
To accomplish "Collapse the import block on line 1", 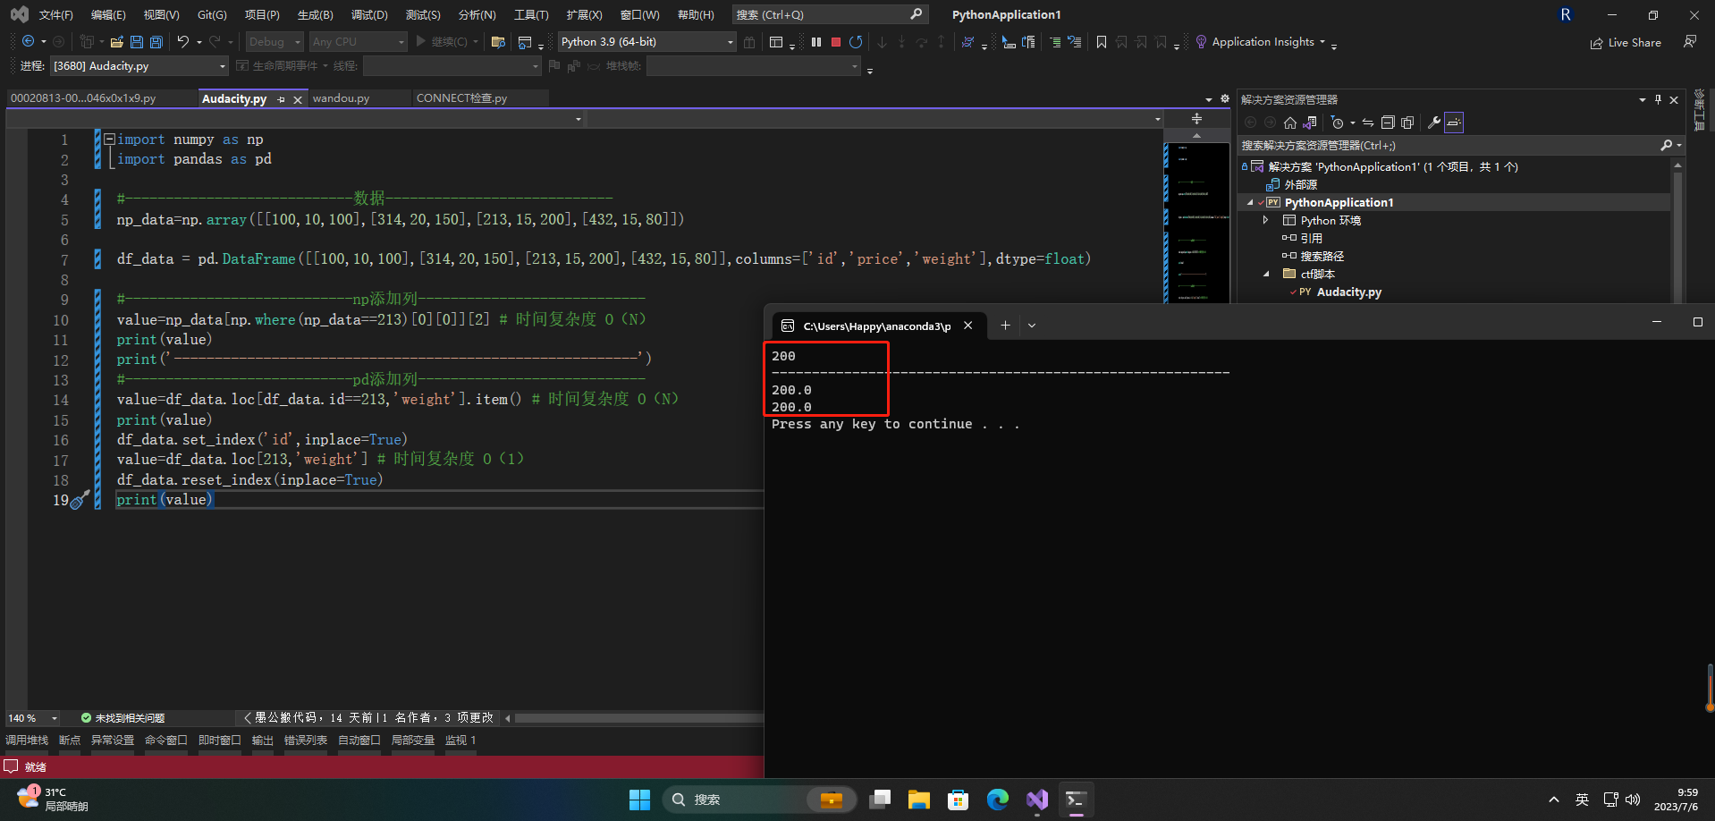I will click(x=109, y=140).
